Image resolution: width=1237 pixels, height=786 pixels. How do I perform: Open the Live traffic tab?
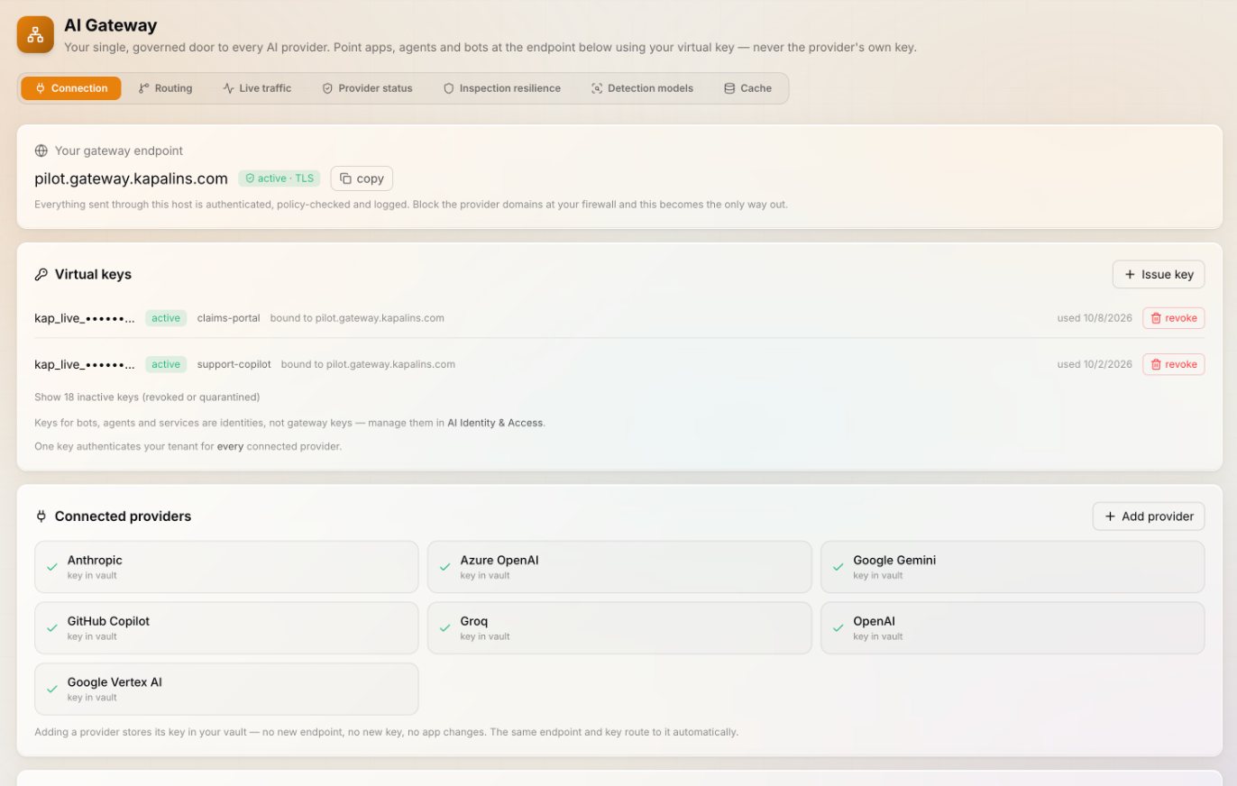click(257, 88)
